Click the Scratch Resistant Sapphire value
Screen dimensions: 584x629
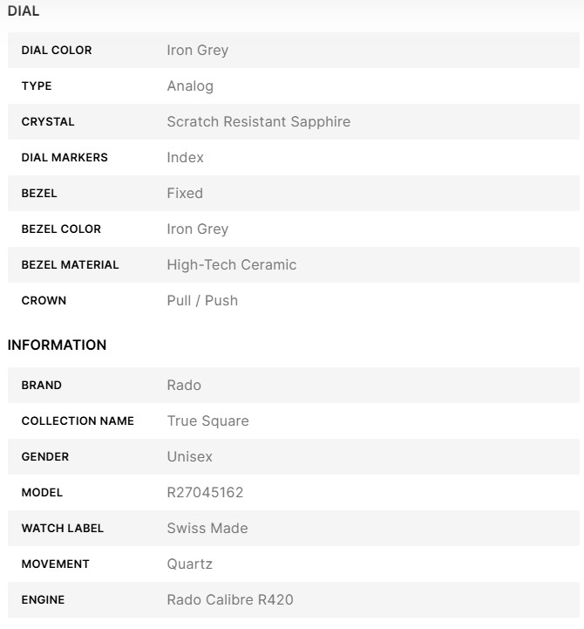point(258,121)
